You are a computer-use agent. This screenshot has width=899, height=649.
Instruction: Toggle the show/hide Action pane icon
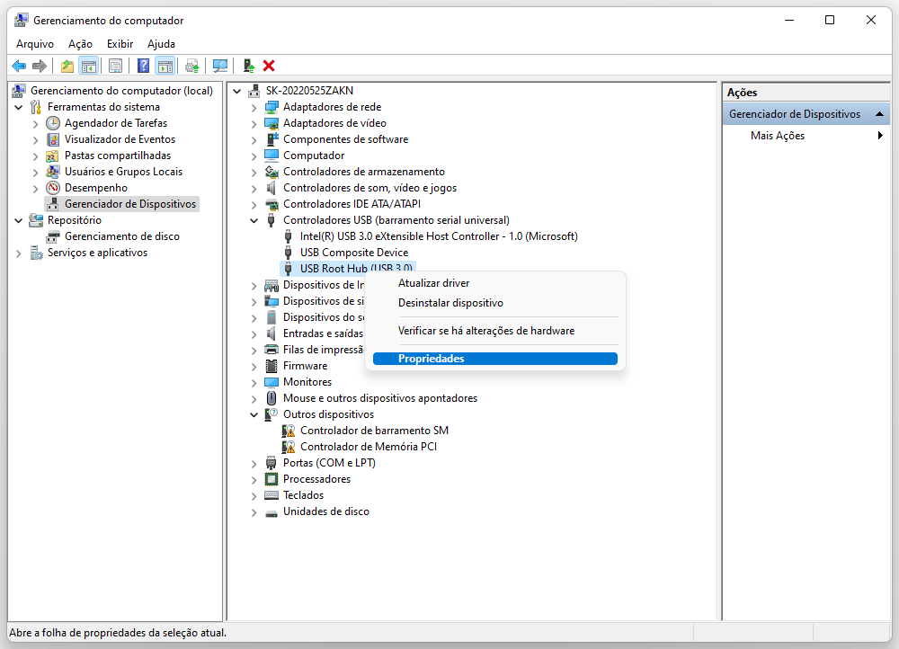tap(165, 66)
